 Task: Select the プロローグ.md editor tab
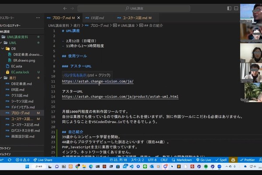tap(61, 18)
